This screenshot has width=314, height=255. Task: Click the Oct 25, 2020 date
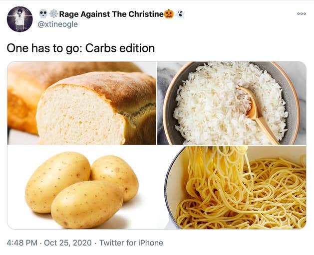pos(67,243)
